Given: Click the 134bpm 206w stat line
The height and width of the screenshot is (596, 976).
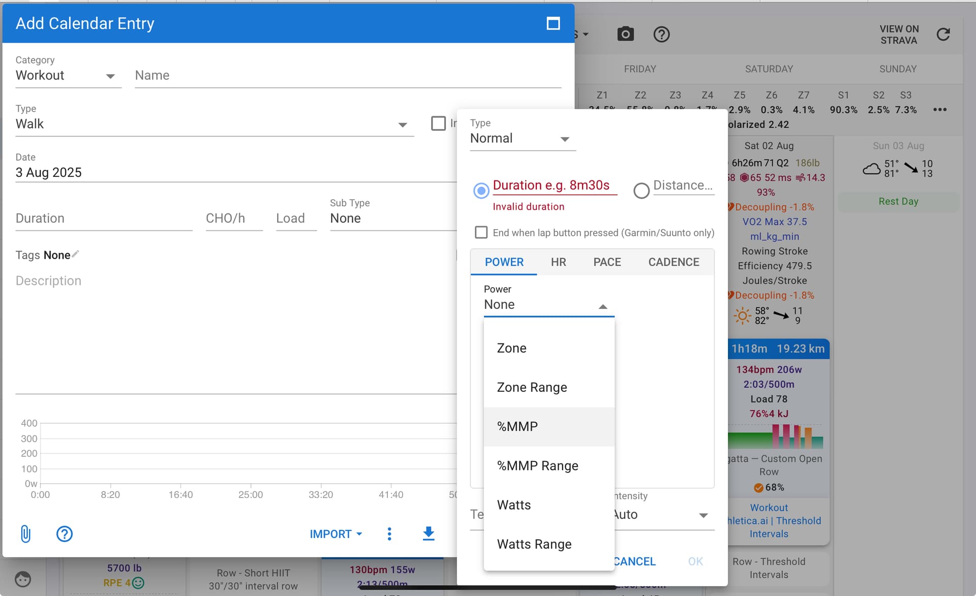Looking at the screenshot, I should pyautogui.click(x=769, y=369).
